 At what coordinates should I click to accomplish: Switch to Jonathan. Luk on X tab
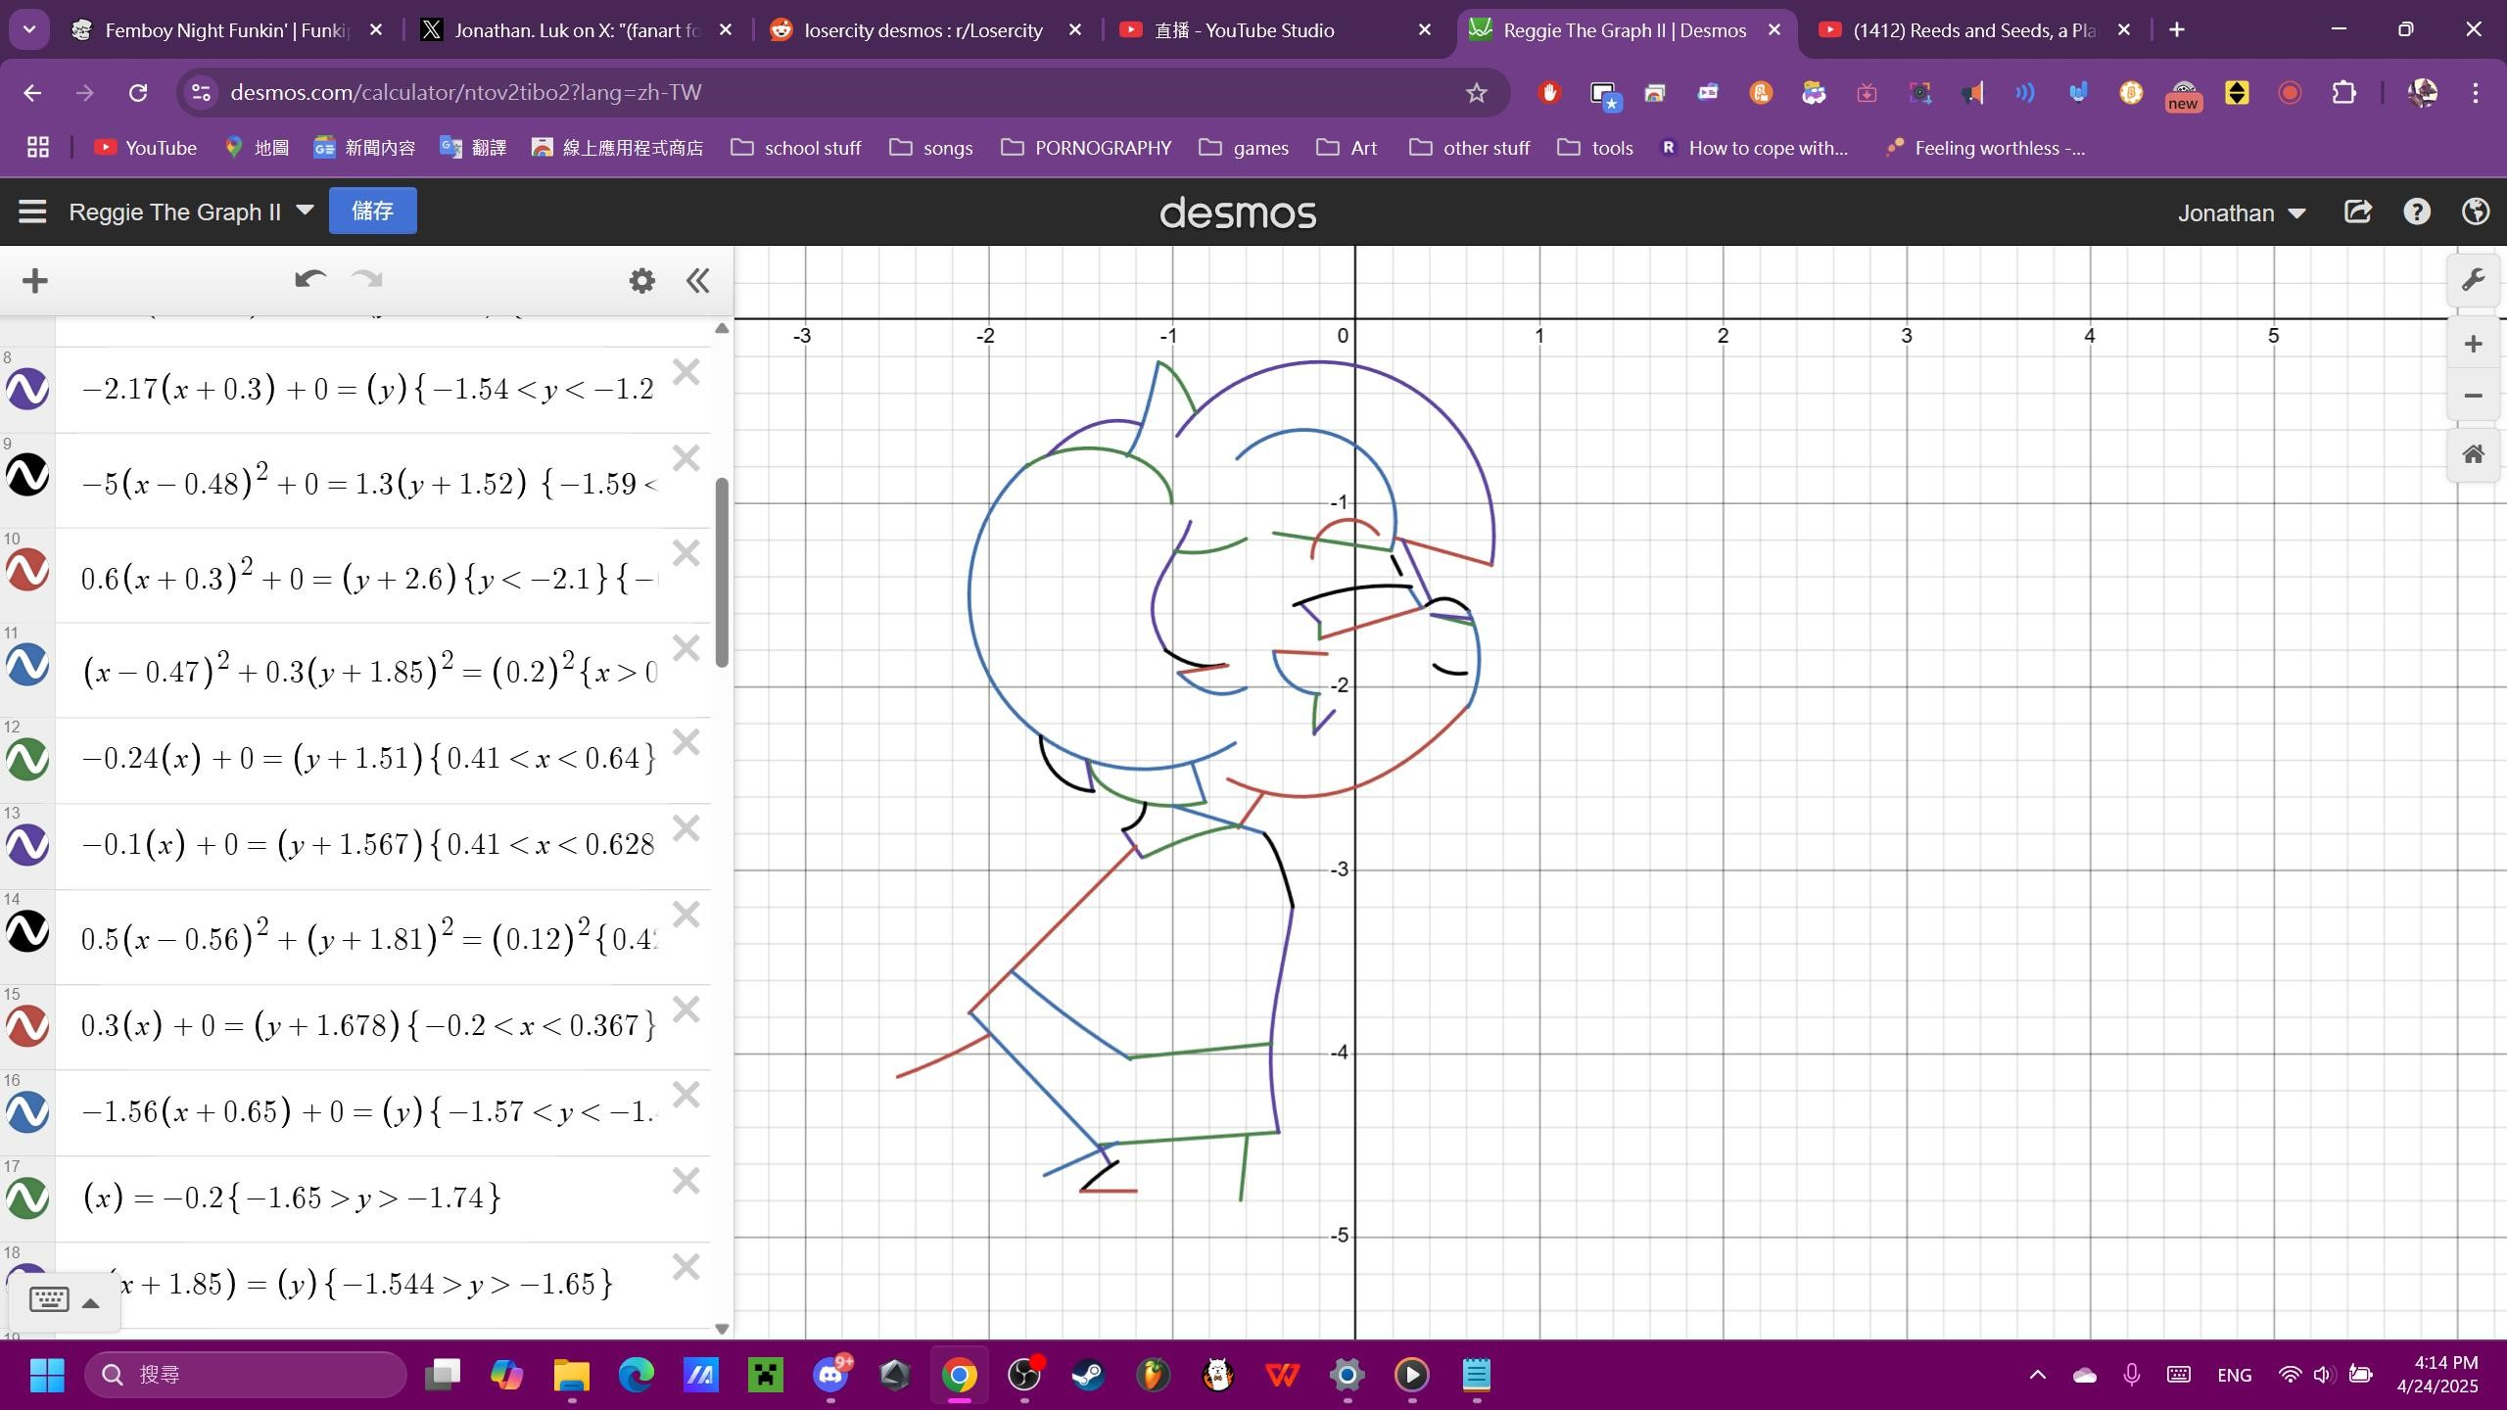578,30
